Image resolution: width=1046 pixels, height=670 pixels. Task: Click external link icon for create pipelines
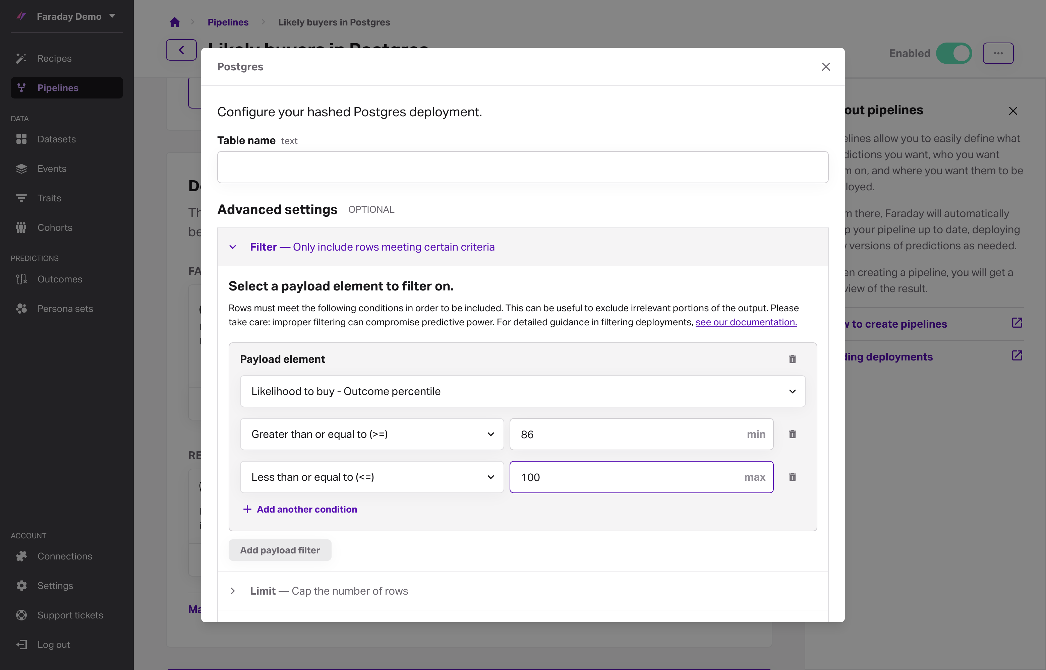(1017, 322)
